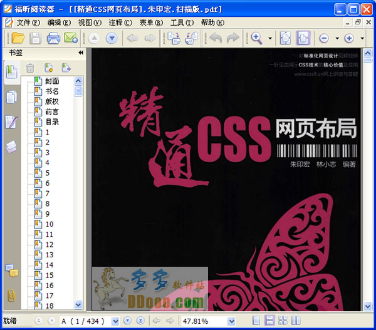The height and width of the screenshot is (330, 376).
Task: Click the bookmark list scroll down arrow
Action: [78, 304]
